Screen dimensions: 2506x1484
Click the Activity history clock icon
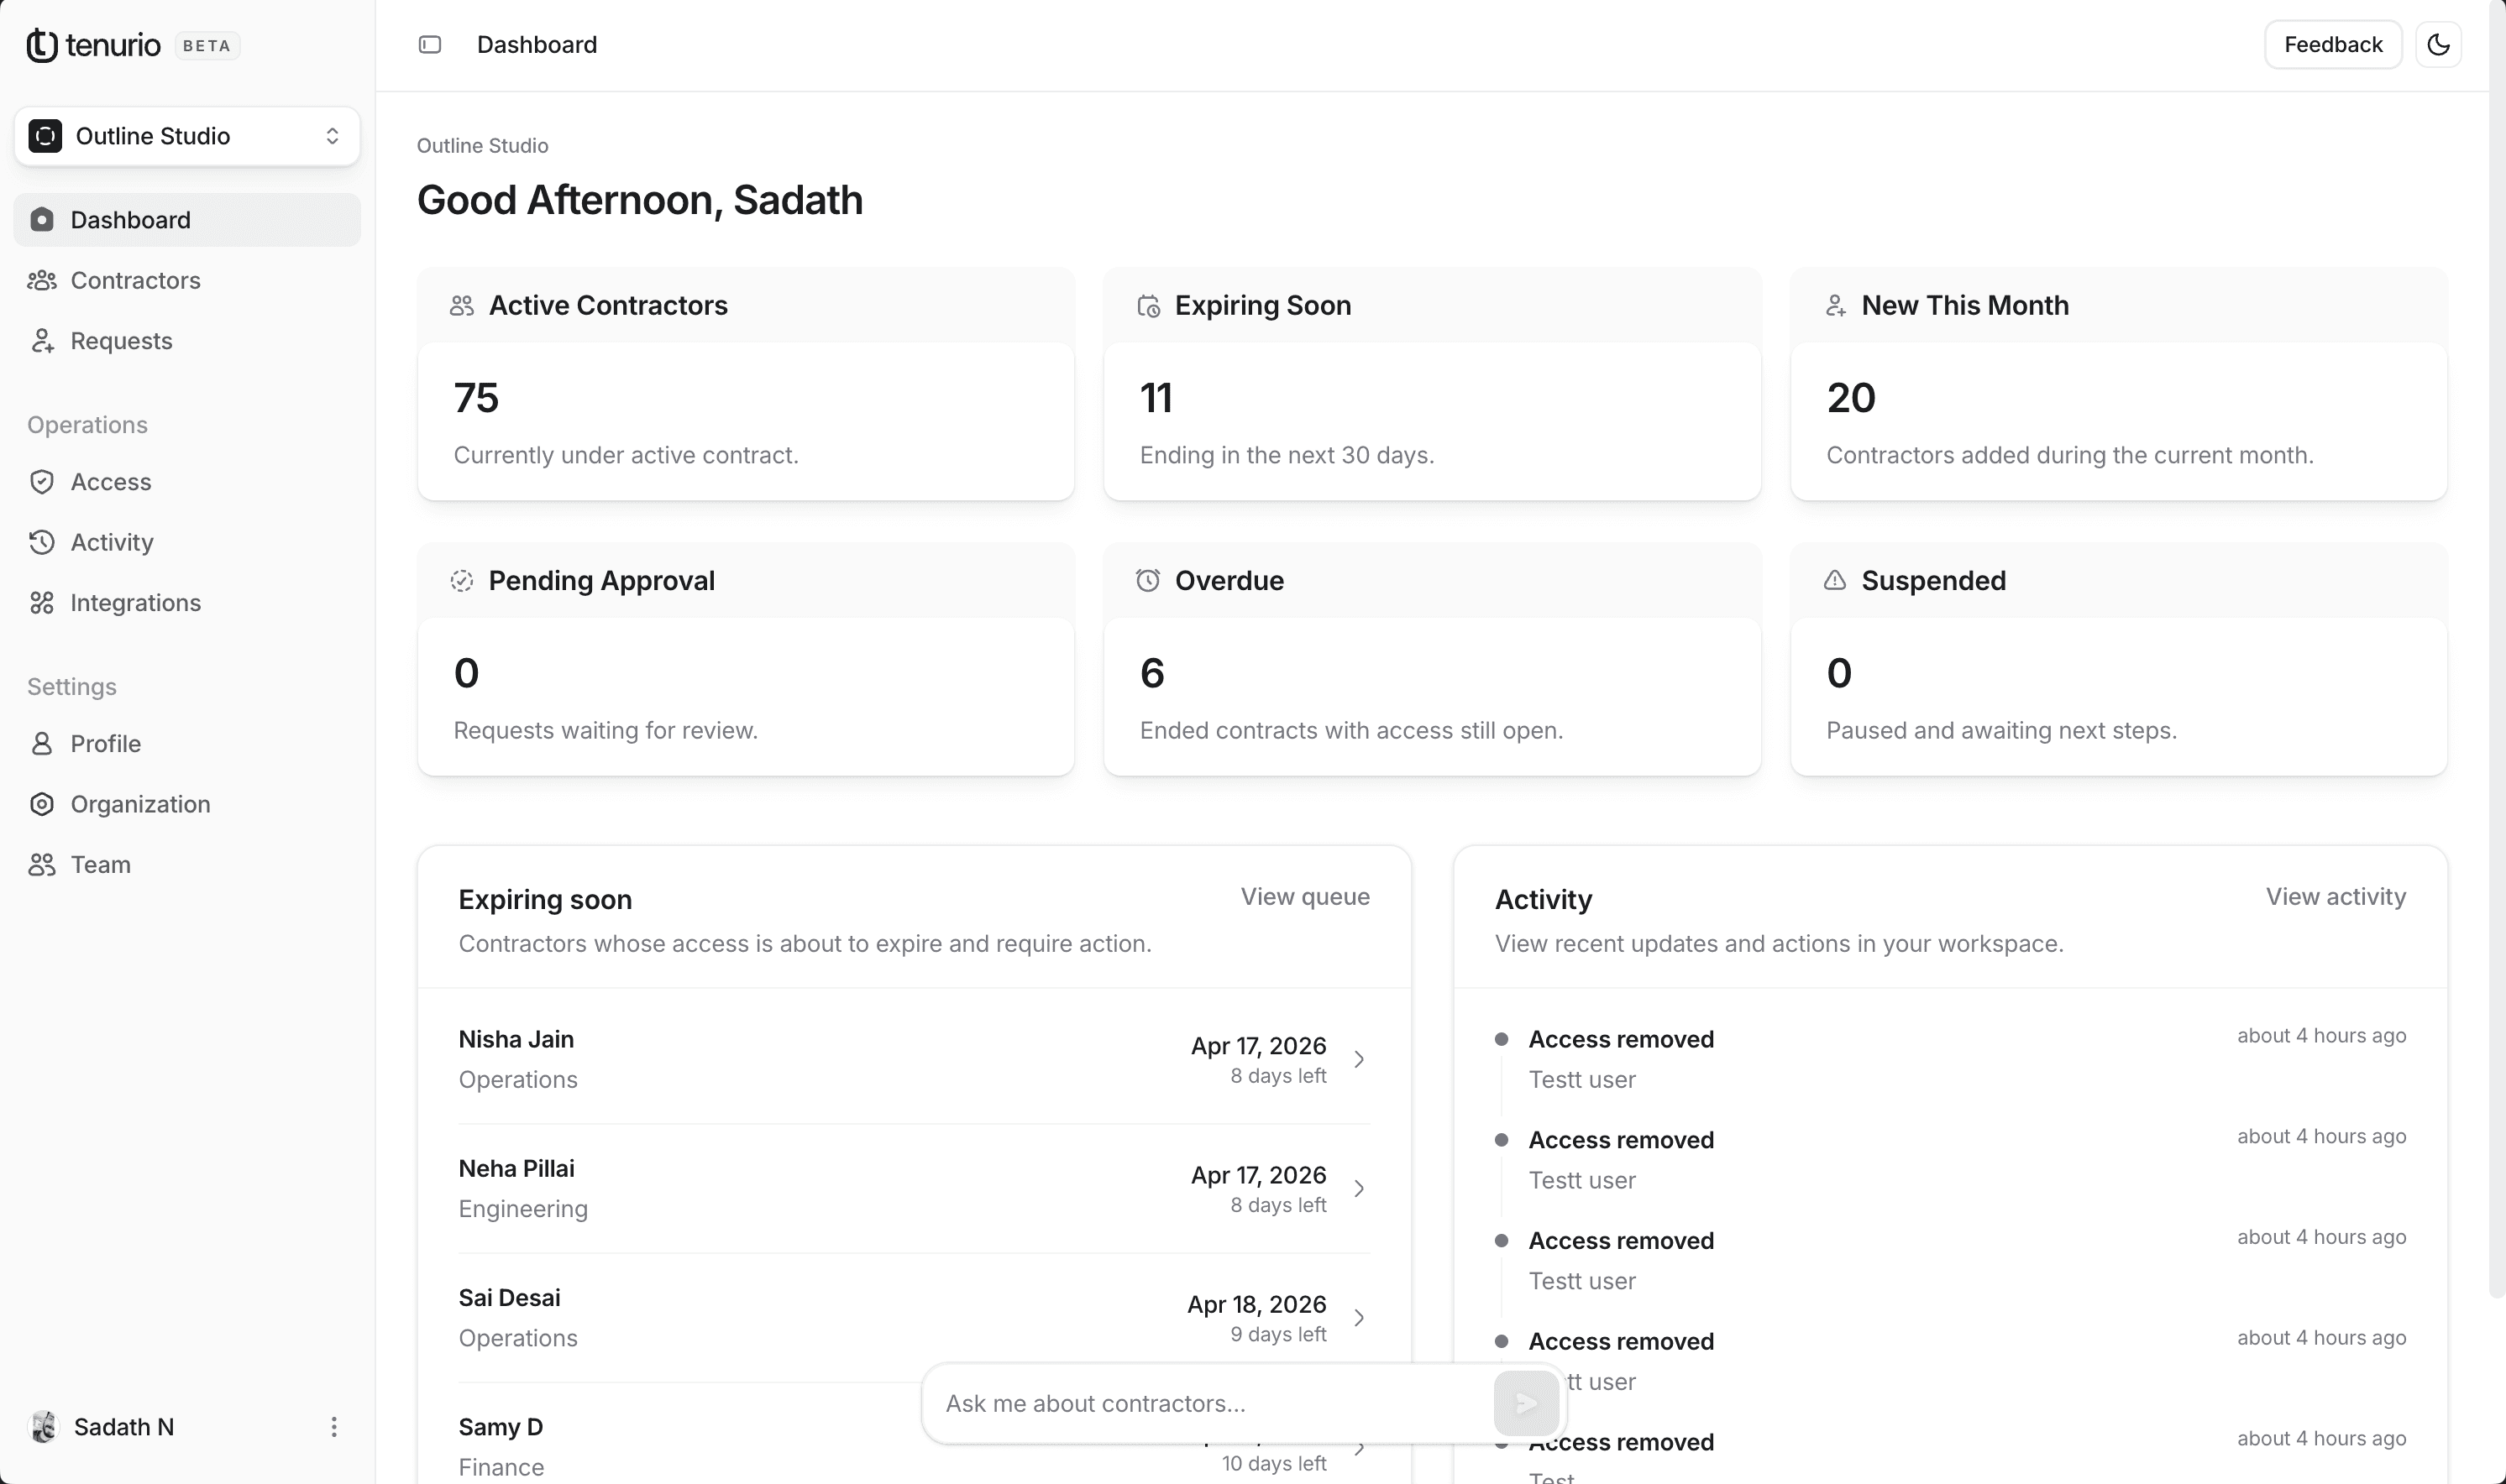[42, 542]
